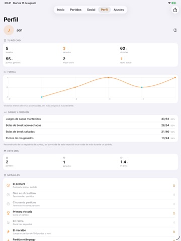Tap padlock in En racha row
Image resolution: width=181 pixels, height=241 pixels.
[x=174, y=222]
